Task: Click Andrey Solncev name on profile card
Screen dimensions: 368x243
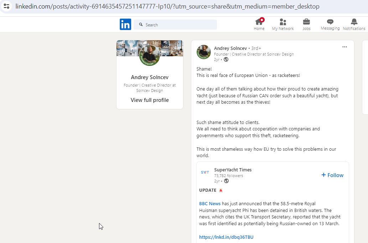Action: (150, 77)
